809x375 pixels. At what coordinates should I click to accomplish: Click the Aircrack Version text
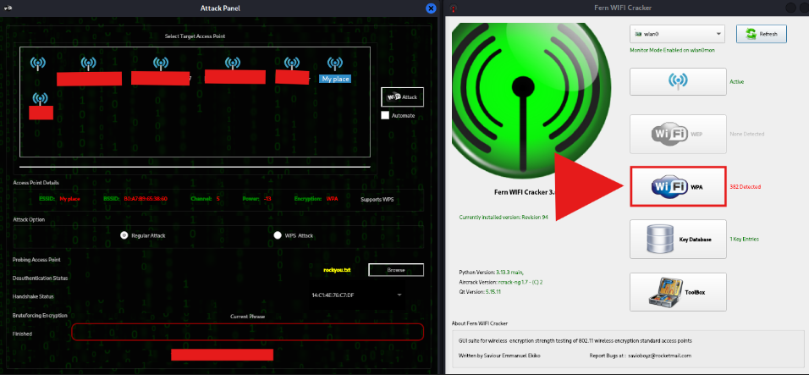[500, 282]
